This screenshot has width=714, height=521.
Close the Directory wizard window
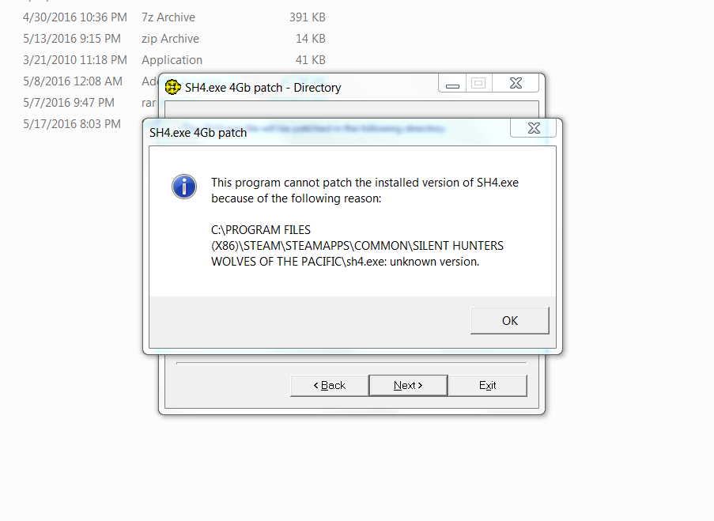(x=516, y=83)
